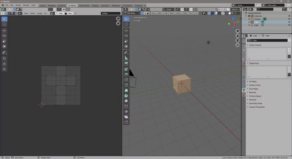The image size is (292, 159).
Task: Switch to rendered viewport shading
Action: click(x=235, y=13)
